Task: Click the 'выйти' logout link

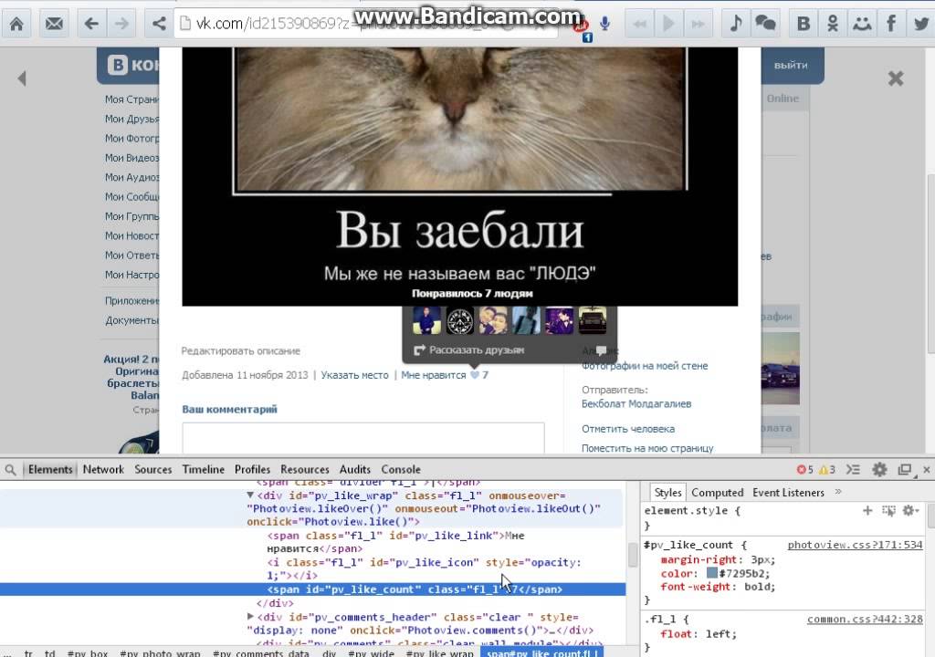Action: pos(791,65)
